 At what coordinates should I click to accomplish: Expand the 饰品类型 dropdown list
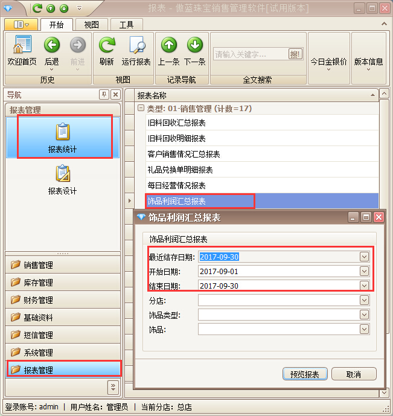[364, 315]
